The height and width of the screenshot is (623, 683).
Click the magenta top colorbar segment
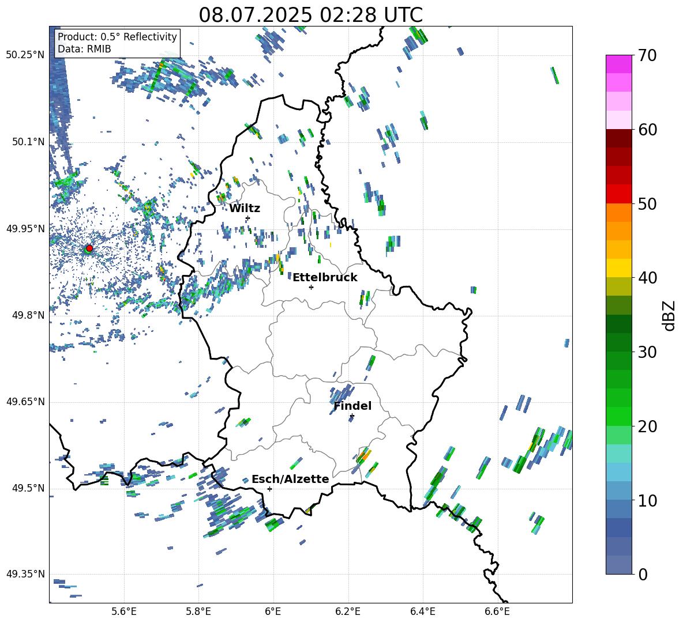tap(618, 64)
